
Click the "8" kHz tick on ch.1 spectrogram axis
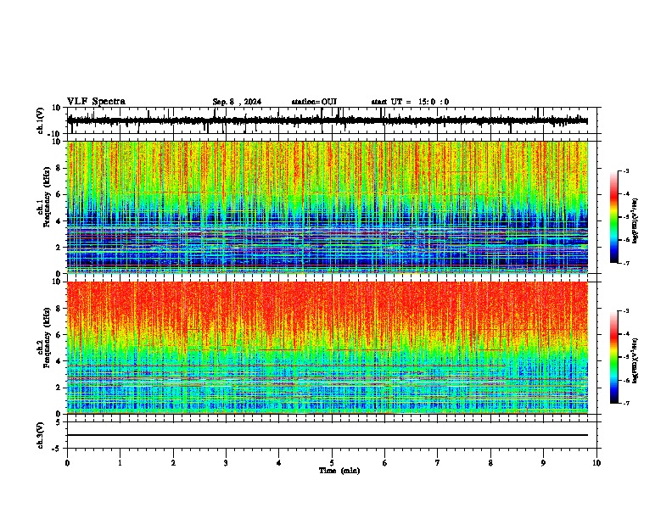[x=59, y=168]
